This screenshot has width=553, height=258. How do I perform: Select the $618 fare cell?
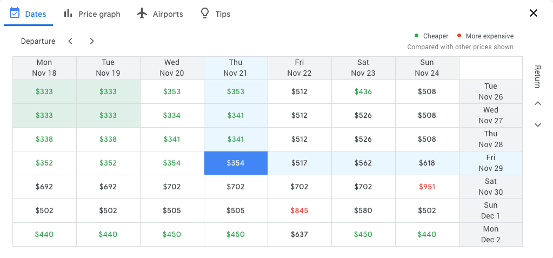coord(427,163)
